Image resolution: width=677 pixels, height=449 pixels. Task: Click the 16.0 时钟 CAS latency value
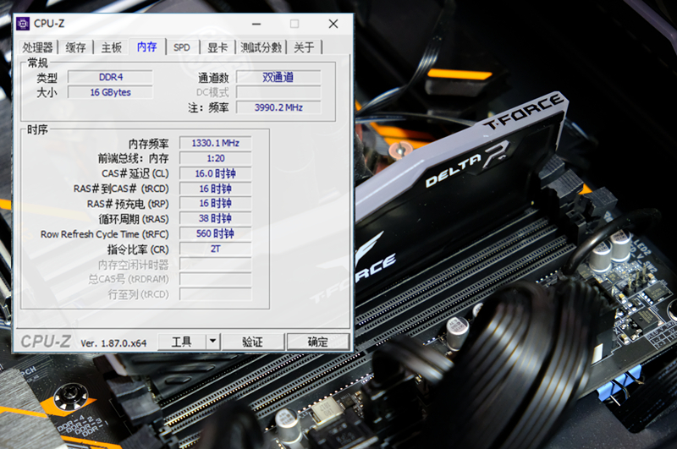(216, 173)
